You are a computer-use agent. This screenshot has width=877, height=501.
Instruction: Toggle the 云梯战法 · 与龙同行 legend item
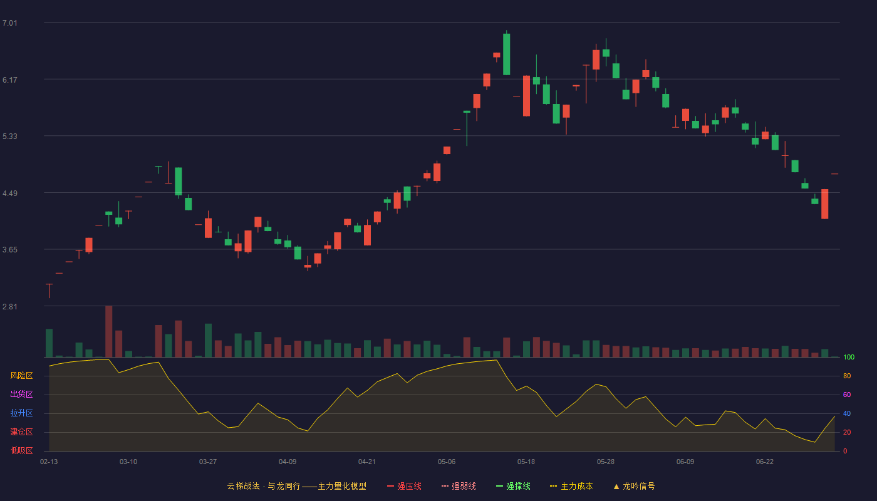click(x=296, y=486)
